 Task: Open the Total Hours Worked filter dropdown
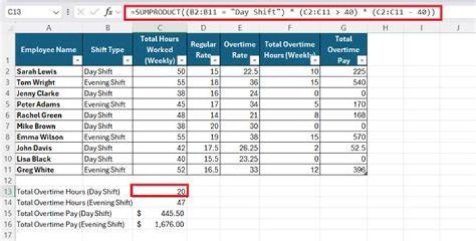[x=182, y=61]
